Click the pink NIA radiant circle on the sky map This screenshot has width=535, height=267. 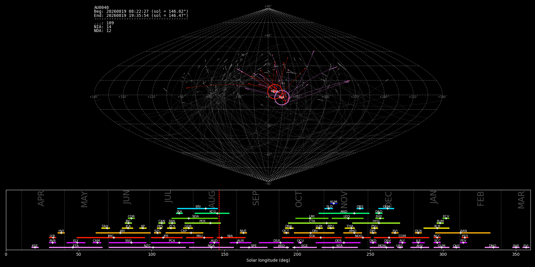(282, 97)
